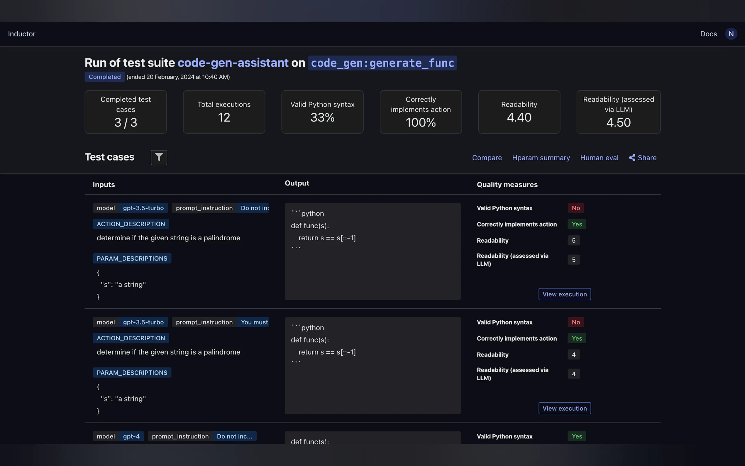Click the Readability 4.40 summary card
The height and width of the screenshot is (466, 745).
click(x=519, y=112)
